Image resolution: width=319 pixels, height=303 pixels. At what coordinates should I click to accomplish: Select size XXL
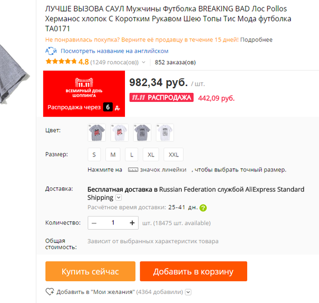click(173, 154)
